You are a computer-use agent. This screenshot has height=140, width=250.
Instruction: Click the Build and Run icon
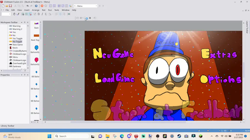pyautogui.click(x=95, y=18)
